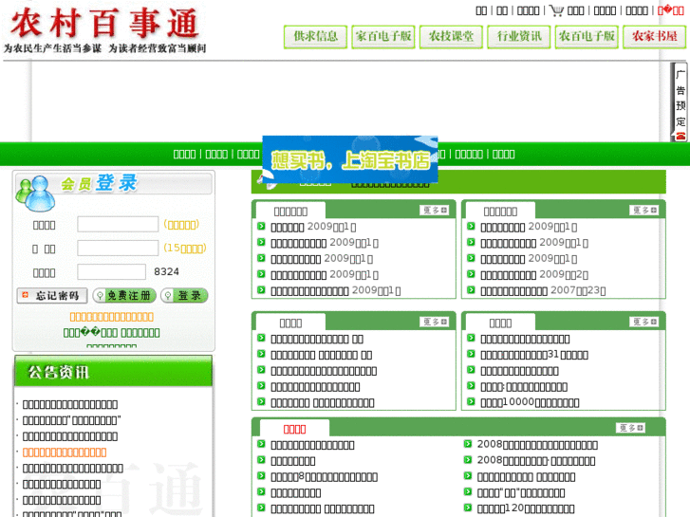The height and width of the screenshot is (517, 690).
Task: Open the orange highlighted notice under 公告资讯
Action: pos(65,452)
